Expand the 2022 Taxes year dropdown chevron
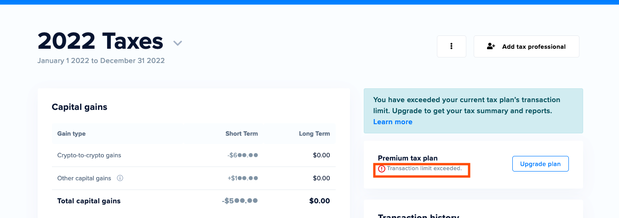 click(x=178, y=43)
